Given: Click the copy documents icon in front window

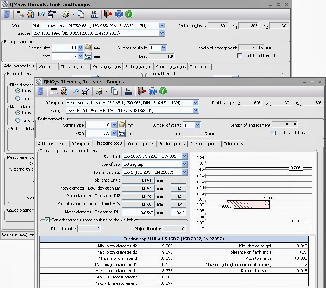Looking at the screenshot, I should 114,91.
